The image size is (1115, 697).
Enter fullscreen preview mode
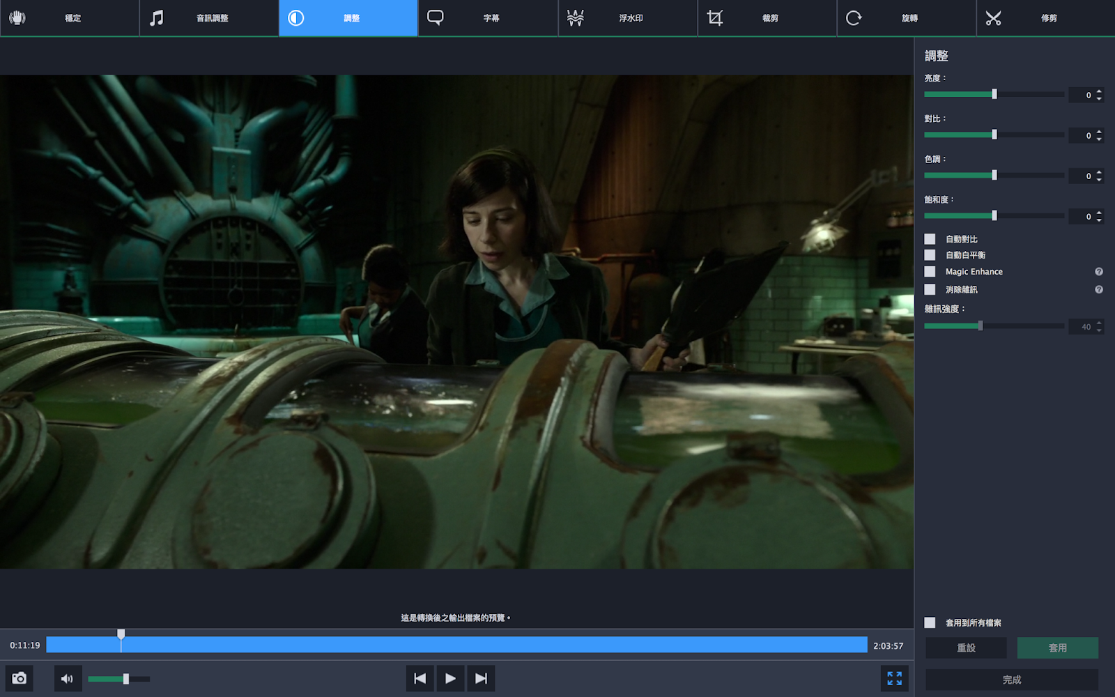[894, 678]
